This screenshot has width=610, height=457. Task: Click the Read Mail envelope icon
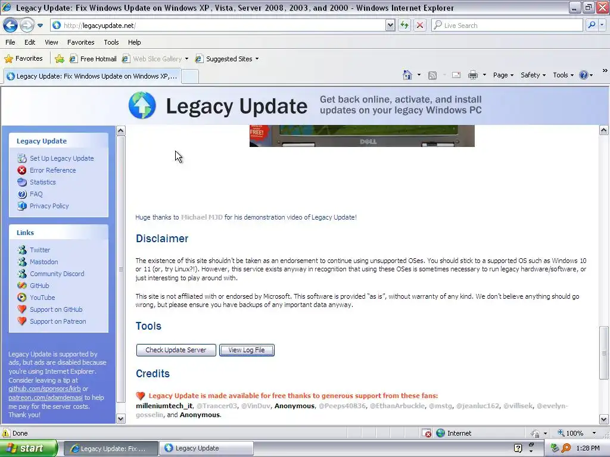pyautogui.click(x=456, y=75)
